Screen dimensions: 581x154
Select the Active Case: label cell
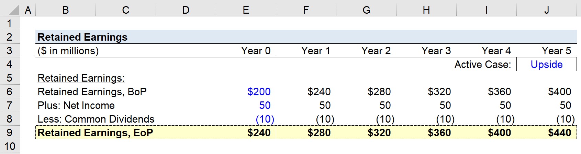coord(483,64)
